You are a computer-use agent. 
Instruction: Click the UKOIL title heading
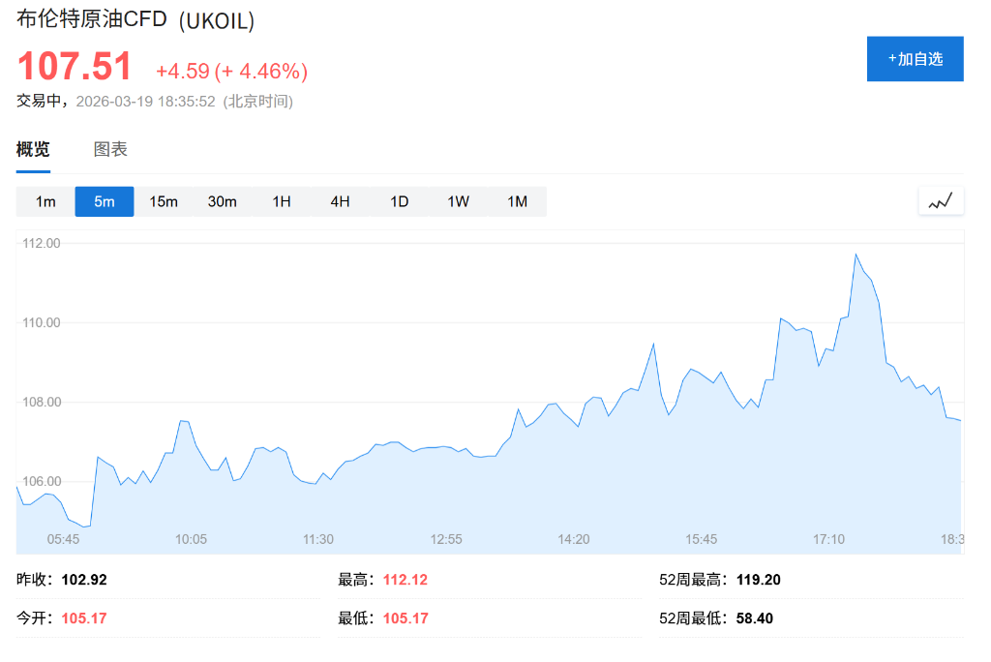134,18
